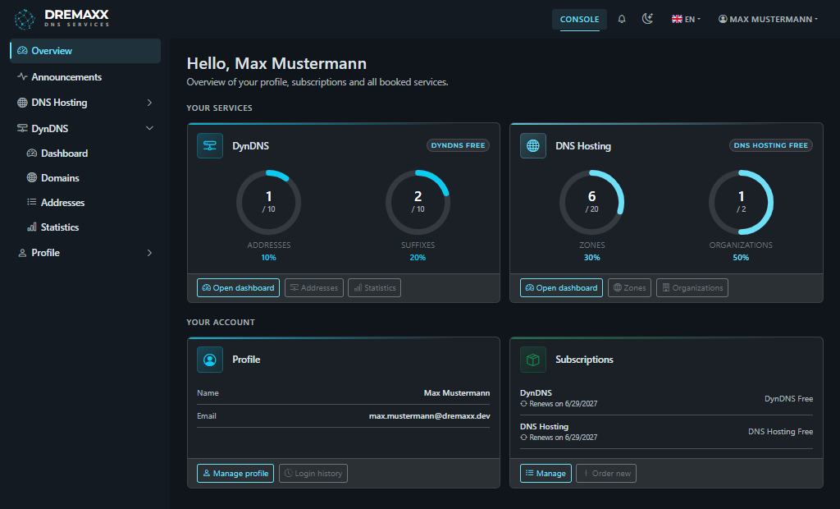
Task: Click the Domains globe icon in sidebar
Action: click(32, 177)
